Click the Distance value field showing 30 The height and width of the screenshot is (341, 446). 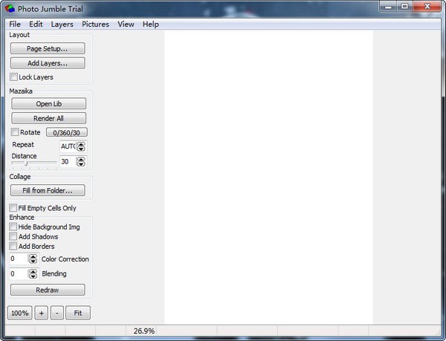point(68,161)
